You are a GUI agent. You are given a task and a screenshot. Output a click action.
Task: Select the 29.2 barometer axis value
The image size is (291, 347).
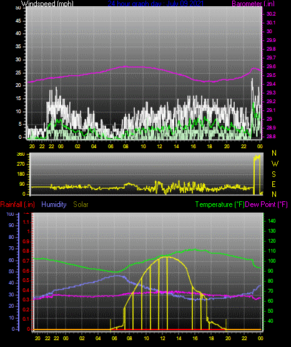coord(271,101)
